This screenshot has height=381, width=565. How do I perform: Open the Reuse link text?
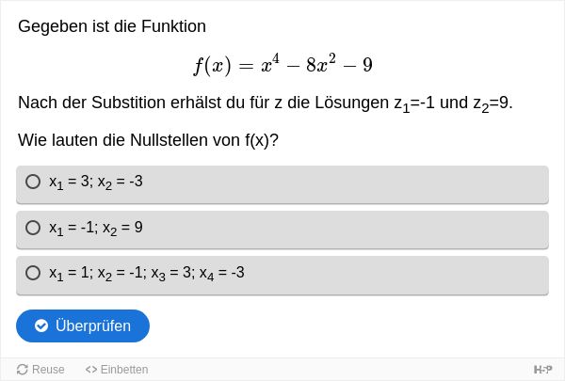click(48, 370)
